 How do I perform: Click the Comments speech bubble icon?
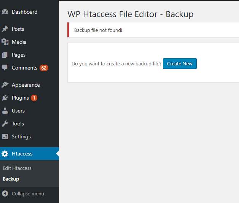5,68
